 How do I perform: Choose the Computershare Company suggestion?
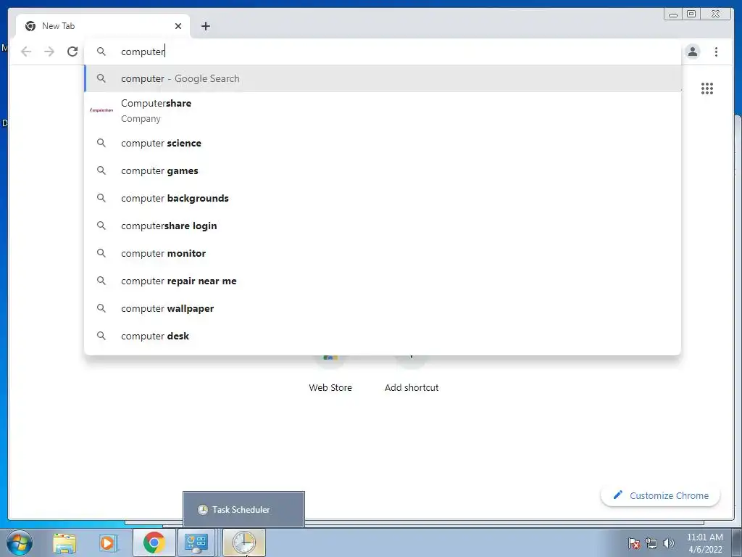point(383,110)
